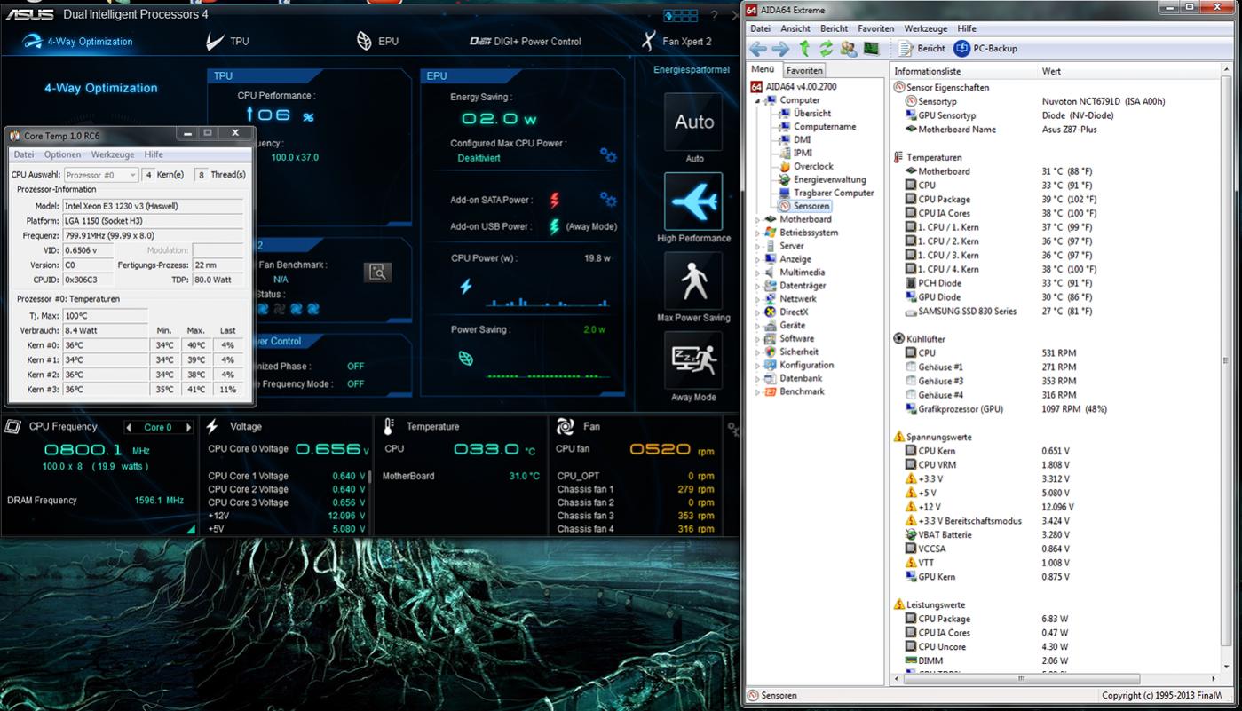This screenshot has width=1242, height=711.
Task: Select Sensoren in AIDA64 tree
Action: coord(811,206)
